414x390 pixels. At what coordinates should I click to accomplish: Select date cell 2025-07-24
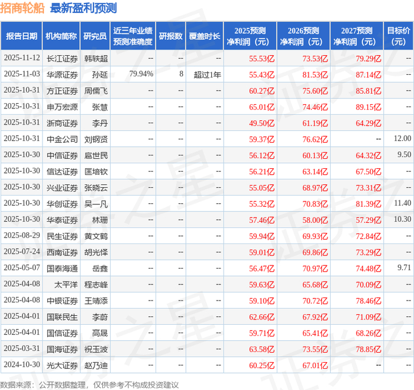tap(22, 252)
